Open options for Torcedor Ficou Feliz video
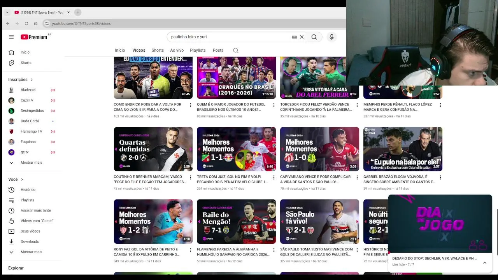 pos(357,105)
